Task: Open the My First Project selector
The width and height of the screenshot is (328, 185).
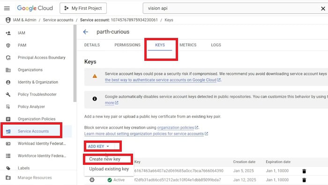Action: click(x=83, y=8)
